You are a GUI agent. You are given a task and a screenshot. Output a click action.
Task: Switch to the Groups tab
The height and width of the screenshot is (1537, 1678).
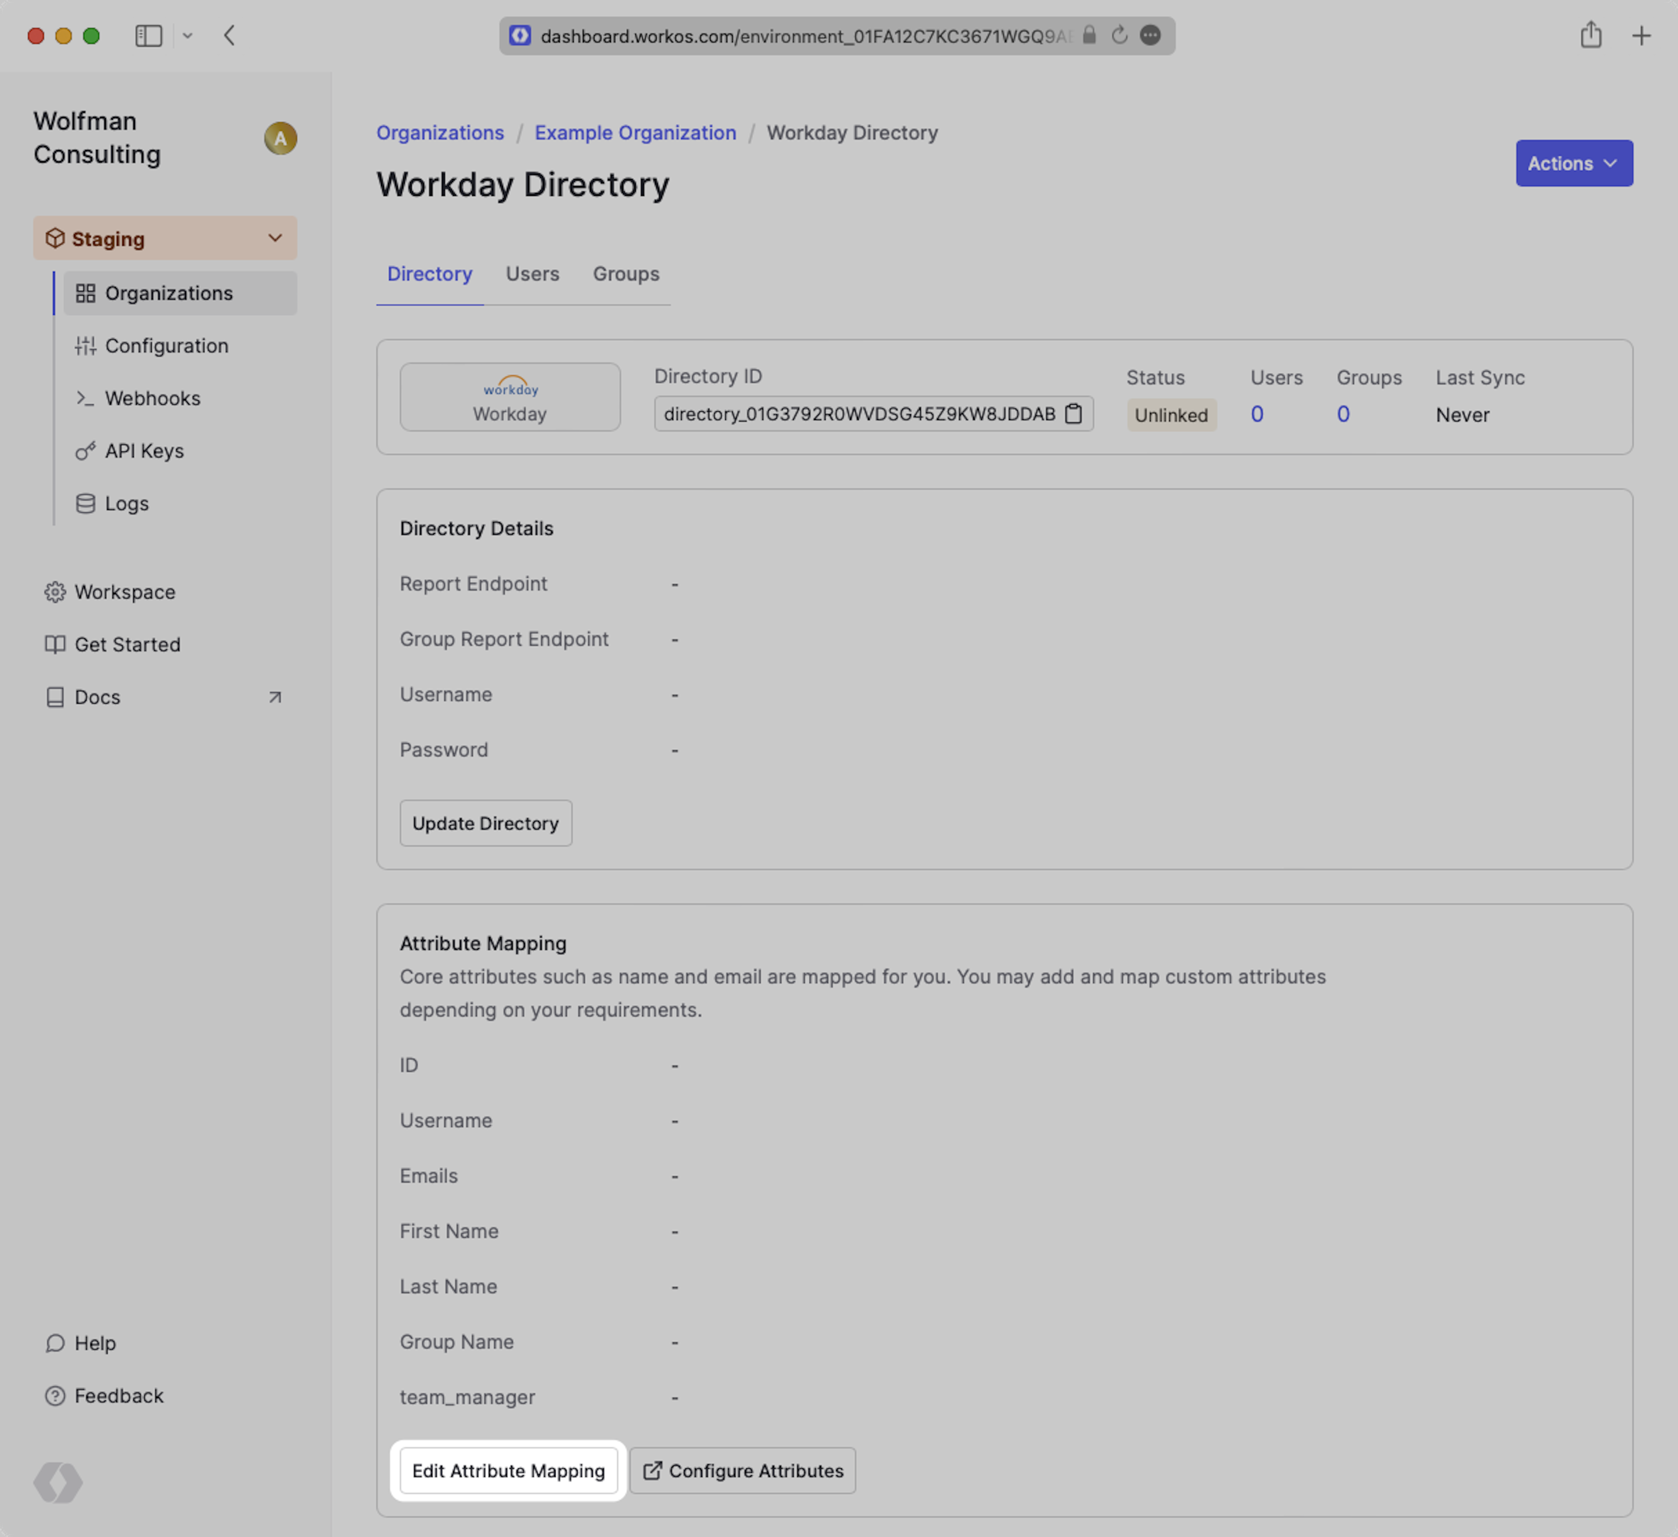(626, 274)
